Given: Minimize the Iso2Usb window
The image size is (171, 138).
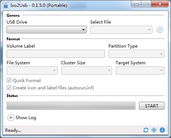Looking at the screenshot, I should [x=136, y=4].
